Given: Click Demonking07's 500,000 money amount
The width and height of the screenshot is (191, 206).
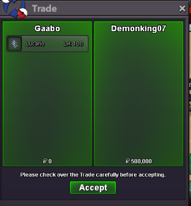Looking at the screenshot, I should (x=141, y=161).
